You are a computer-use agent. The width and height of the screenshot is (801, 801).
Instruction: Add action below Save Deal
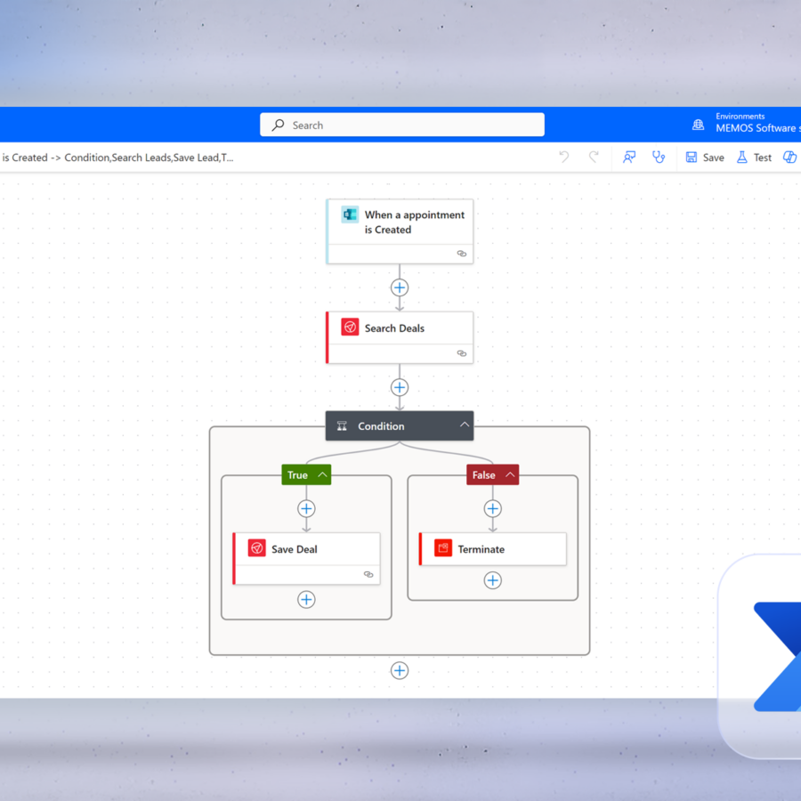[306, 599]
